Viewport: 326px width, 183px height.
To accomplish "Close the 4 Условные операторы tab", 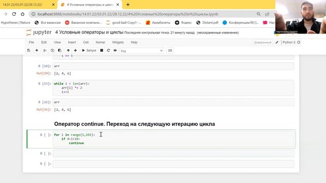I will (118, 5).
